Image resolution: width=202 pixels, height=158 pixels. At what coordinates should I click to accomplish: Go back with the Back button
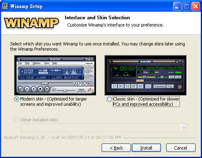(x=116, y=148)
